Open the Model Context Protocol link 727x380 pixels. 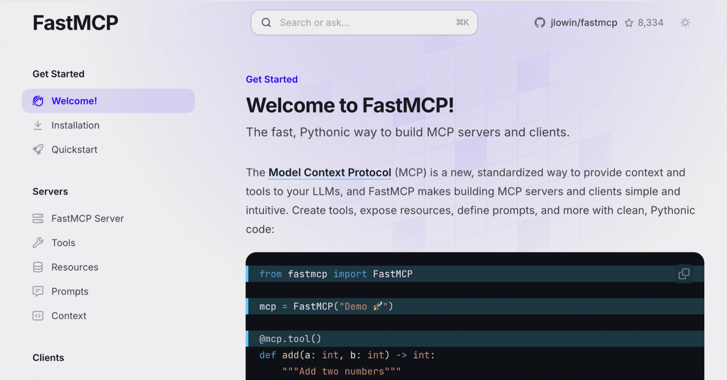(x=330, y=172)
